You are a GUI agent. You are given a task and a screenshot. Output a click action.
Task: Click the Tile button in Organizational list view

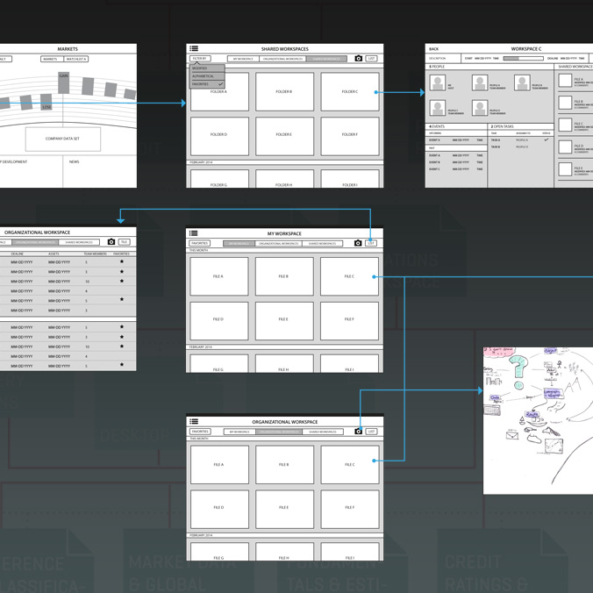[124, 241]
